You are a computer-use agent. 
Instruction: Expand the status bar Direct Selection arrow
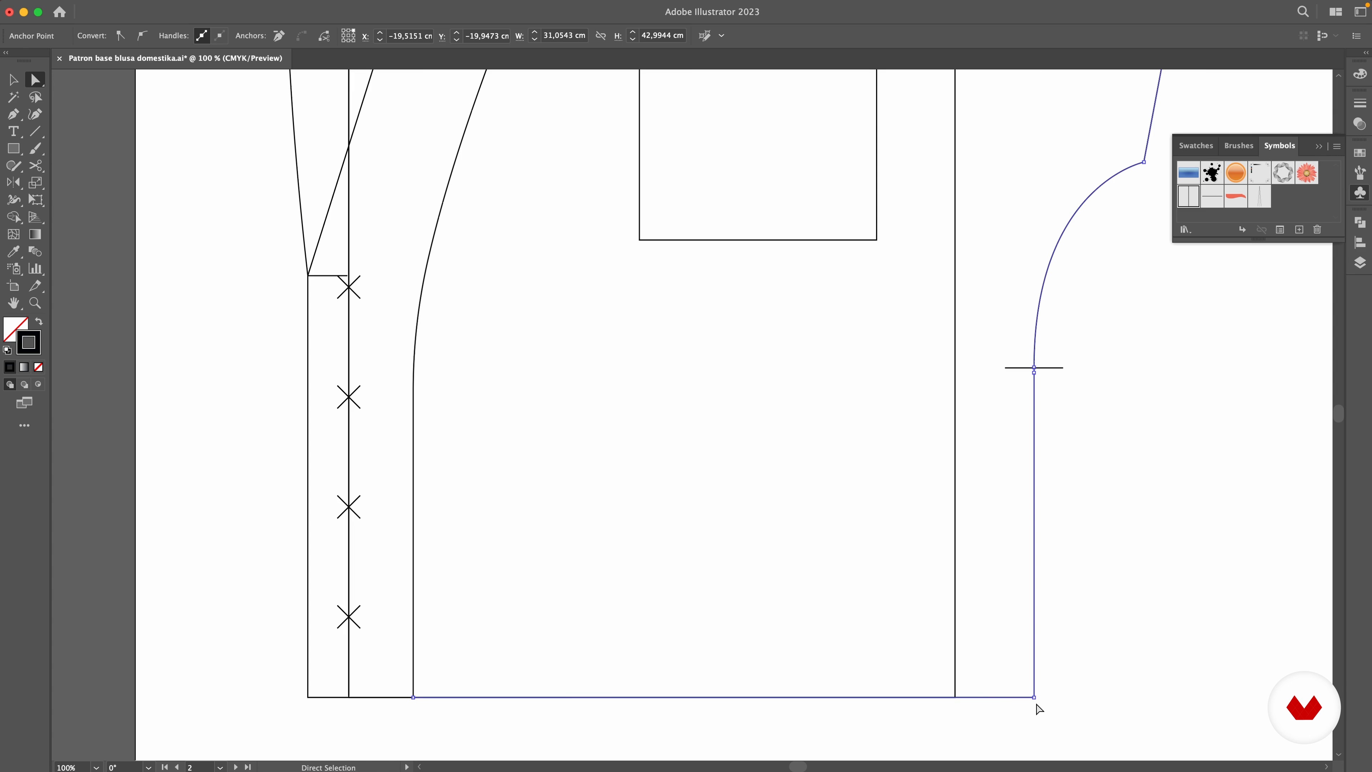(406, 767)
